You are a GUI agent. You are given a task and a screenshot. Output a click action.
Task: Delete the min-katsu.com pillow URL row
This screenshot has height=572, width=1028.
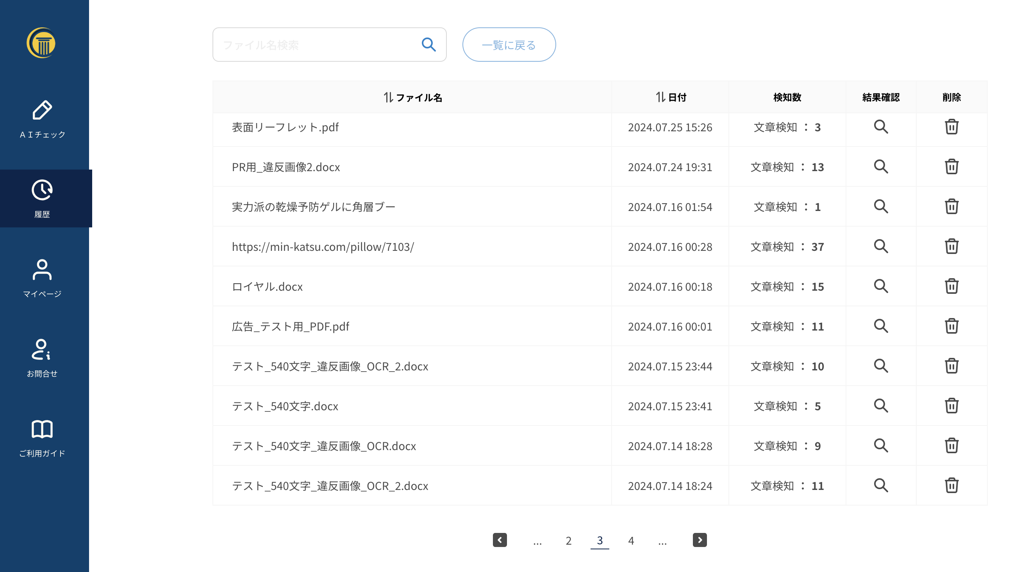[x=951, y=246]
